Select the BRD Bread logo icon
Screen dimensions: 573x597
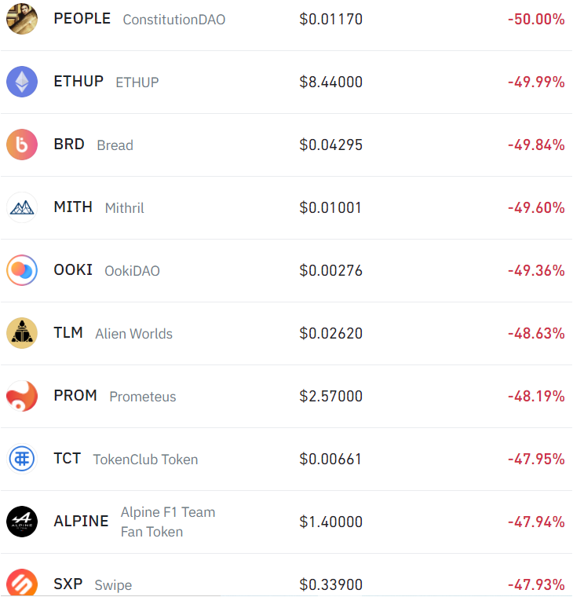pyautogui.click(x=22, y=145)
